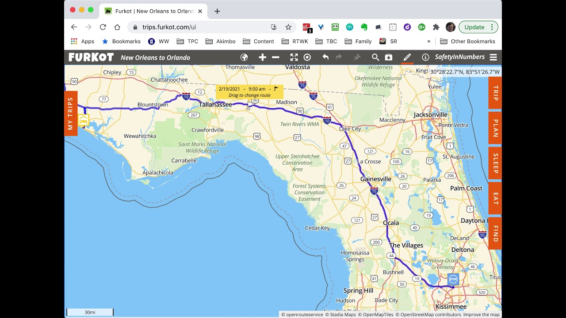Screen dimensions: 566x318
Task: Open Apps in bookmarks bar
Action: tap(83, 41)
